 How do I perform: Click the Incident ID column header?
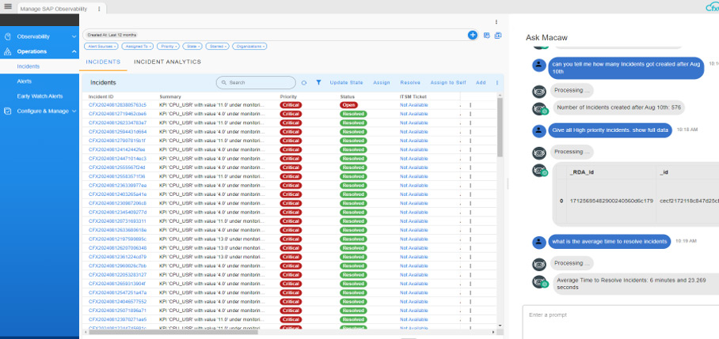click(101, 96)
